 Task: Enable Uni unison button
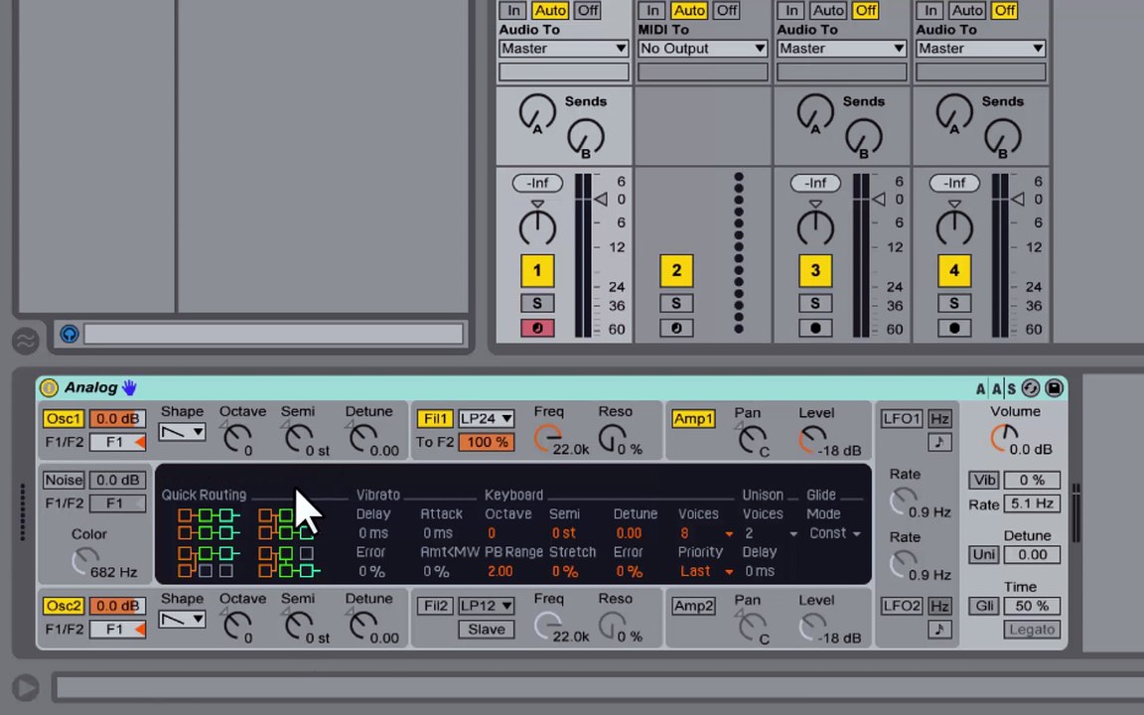[983, 554]
